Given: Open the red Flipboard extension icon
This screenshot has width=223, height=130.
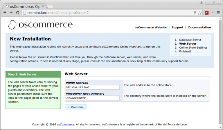Looking at the screenshot, I should [207, 13].
